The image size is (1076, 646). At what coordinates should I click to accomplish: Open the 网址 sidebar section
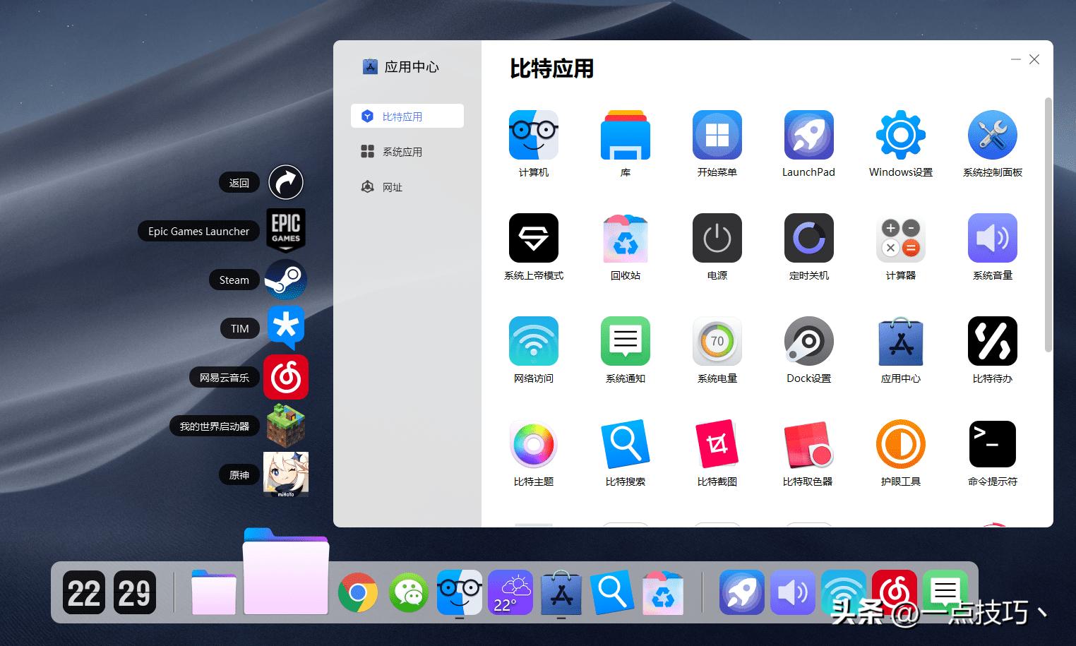click(393, 186)
